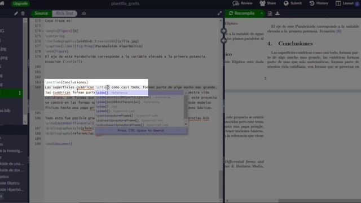Viewport: 361px width, 203px height.
Task: Jump to outline entry 'le la Investig...'
Action: click(x=11, y=151)
